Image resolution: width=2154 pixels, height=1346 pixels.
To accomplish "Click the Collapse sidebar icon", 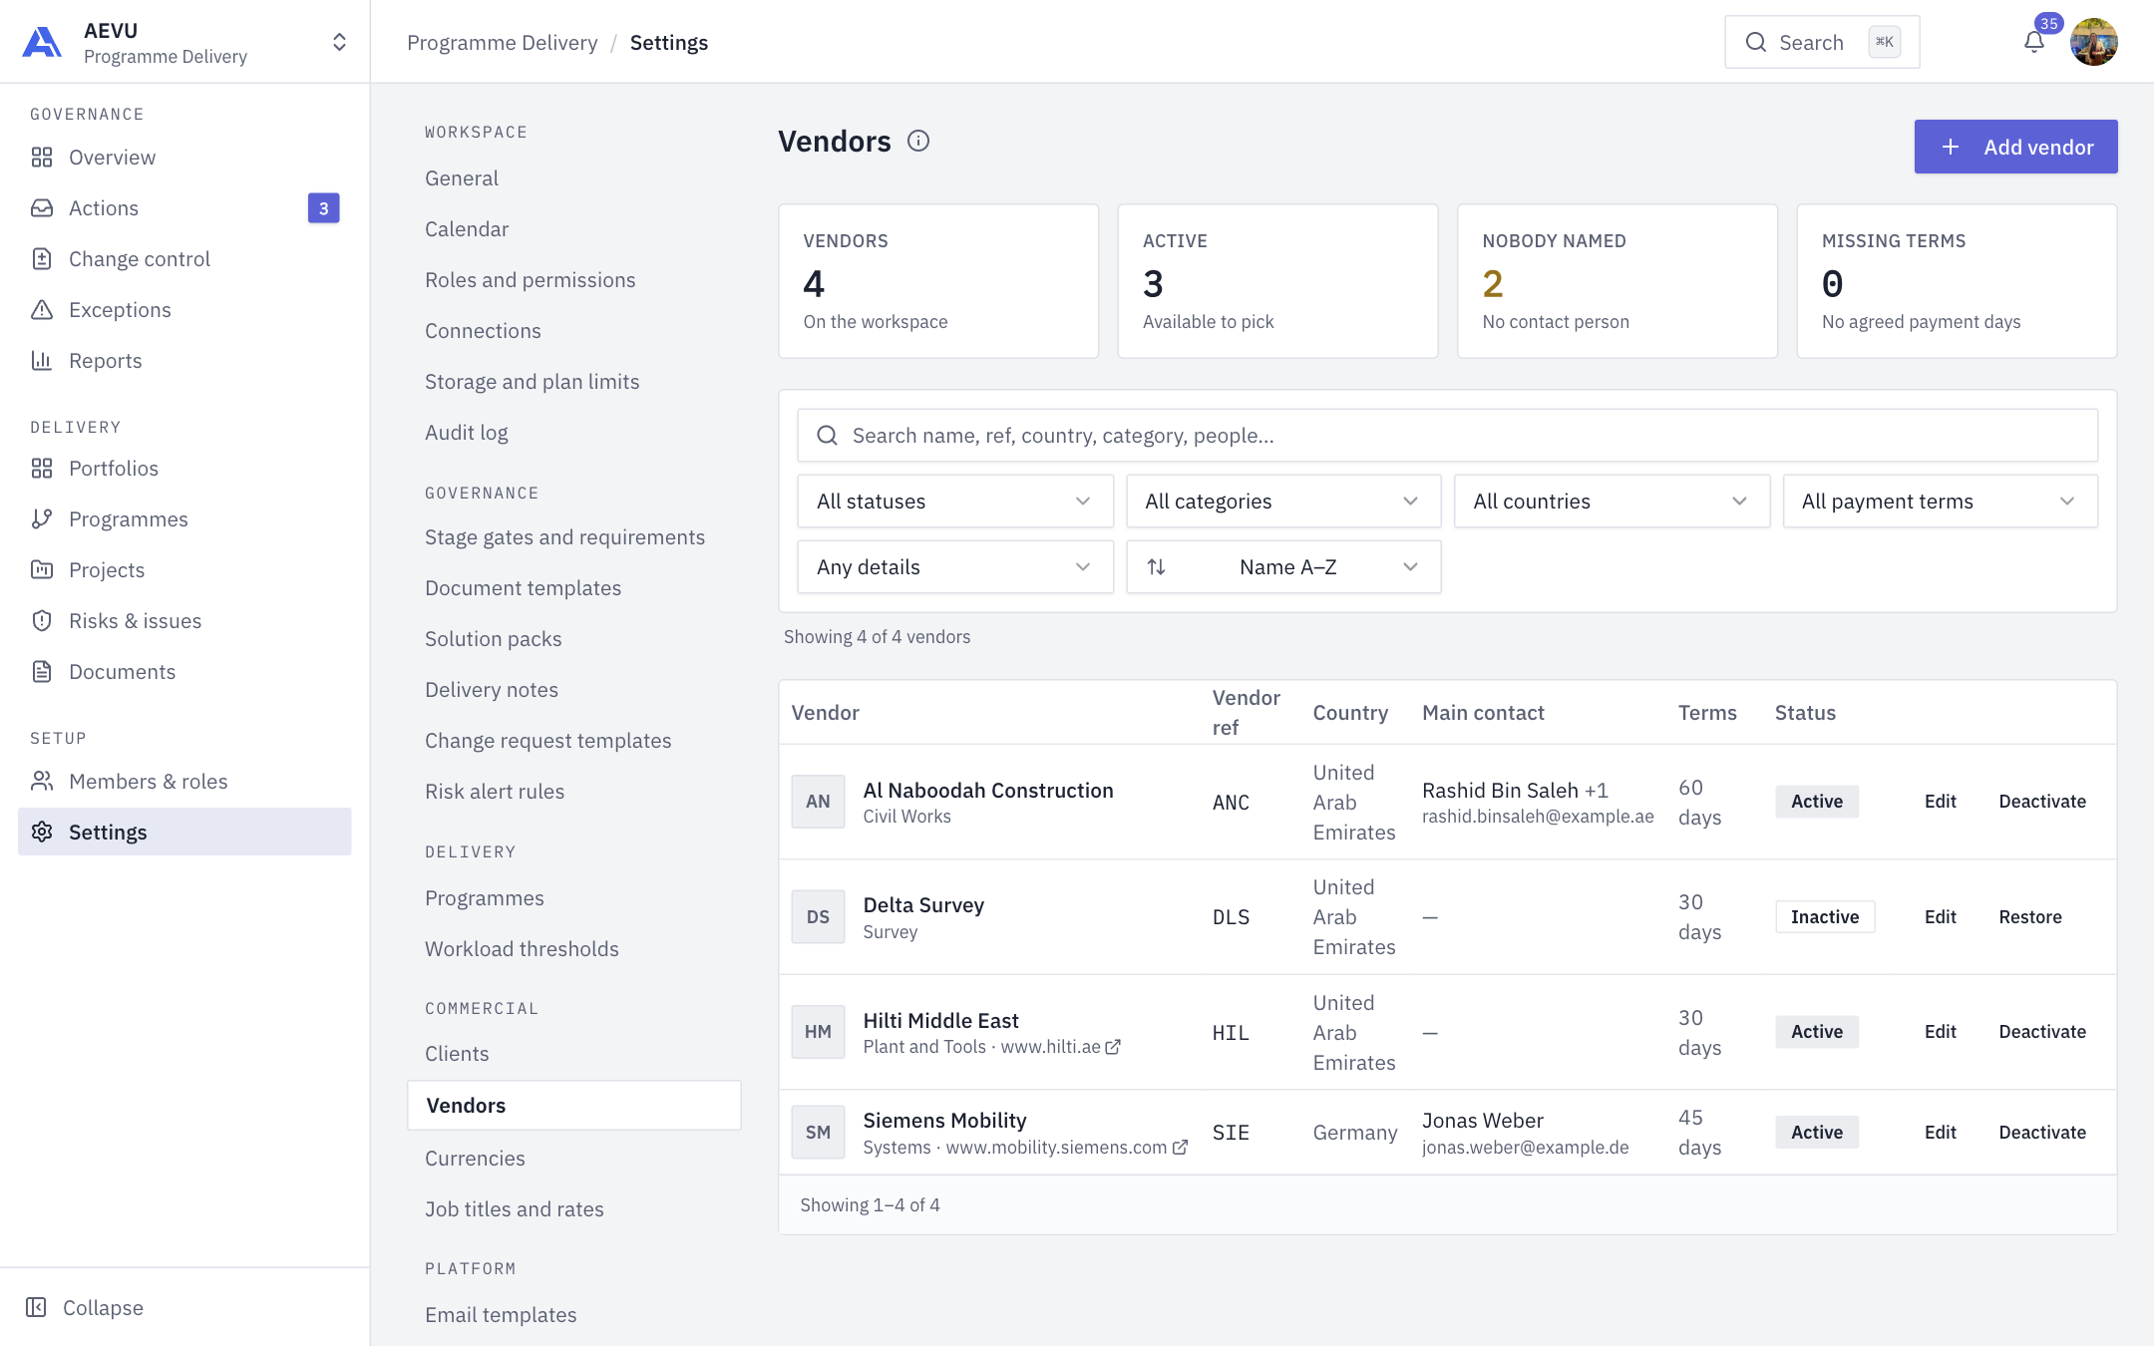I will (36, 1307).
